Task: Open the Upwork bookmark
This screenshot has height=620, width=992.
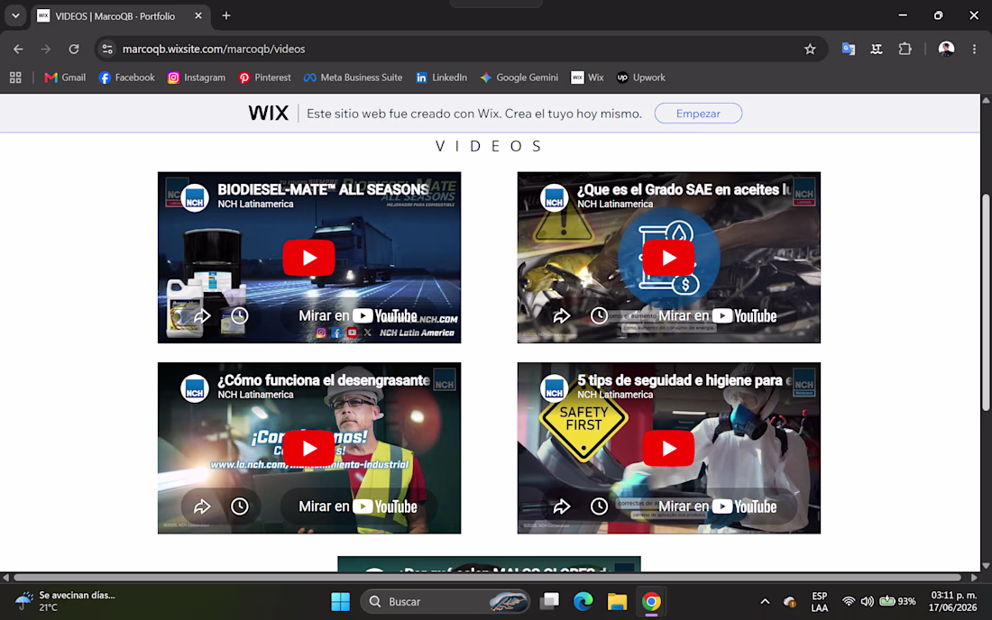Action: 641,77
